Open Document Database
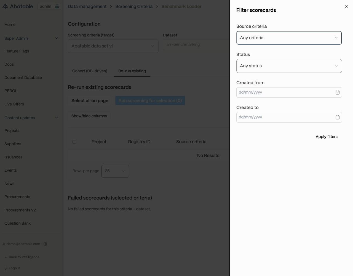353x276 pixels. tap(23, 78)
